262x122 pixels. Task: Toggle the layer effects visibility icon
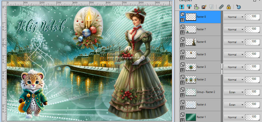[x=196, y=7]
